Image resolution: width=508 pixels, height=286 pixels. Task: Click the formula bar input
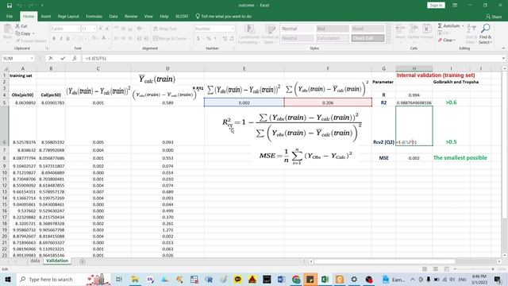tap(291, 58)
